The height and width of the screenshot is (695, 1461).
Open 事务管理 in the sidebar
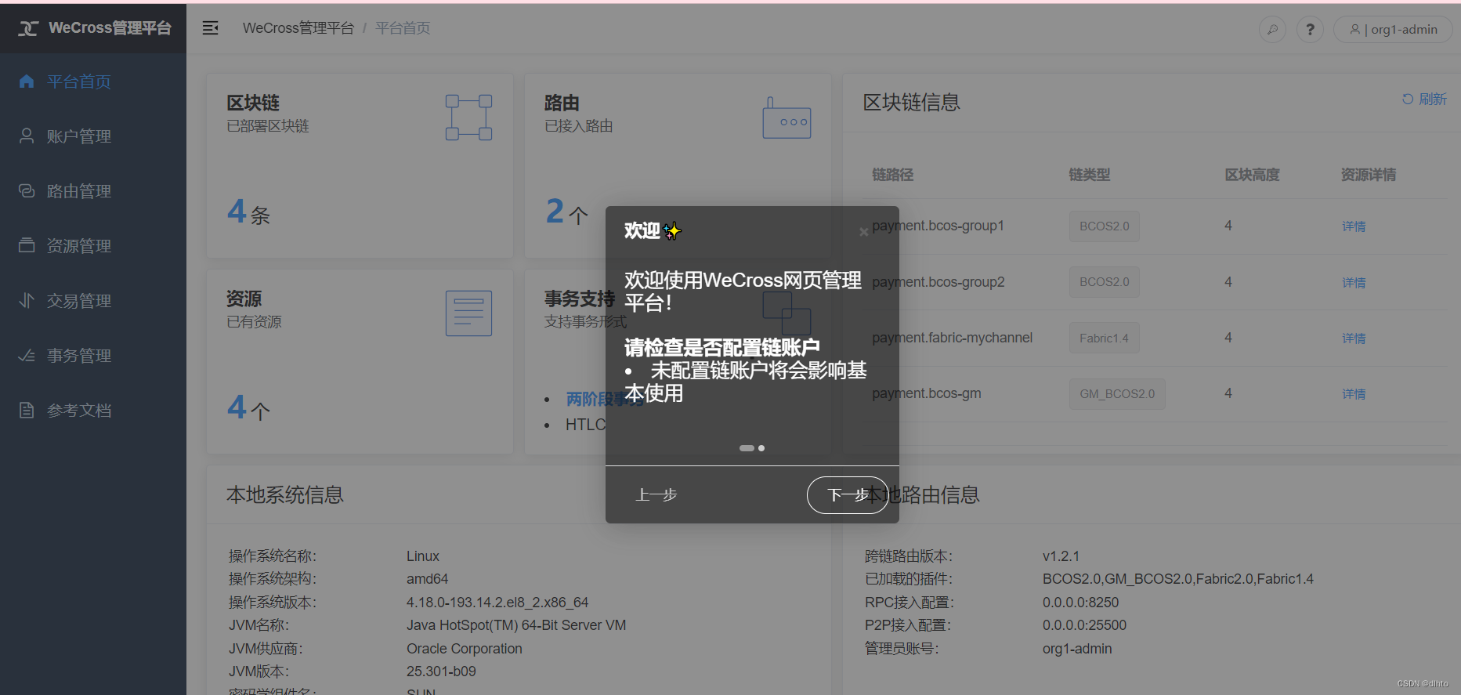tap(79, 356)
